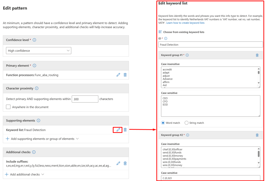
Task: Click the ID field info icon
Action: (x=166, y=38)
